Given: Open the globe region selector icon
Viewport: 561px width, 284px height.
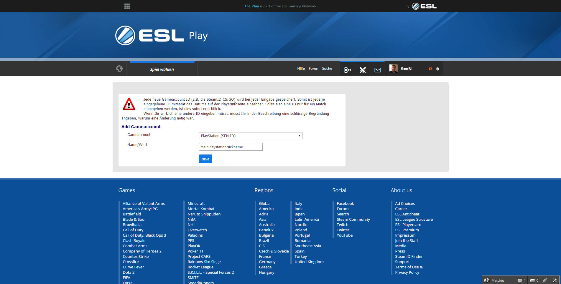Looking at the screenshot, I should coord(119,69).
